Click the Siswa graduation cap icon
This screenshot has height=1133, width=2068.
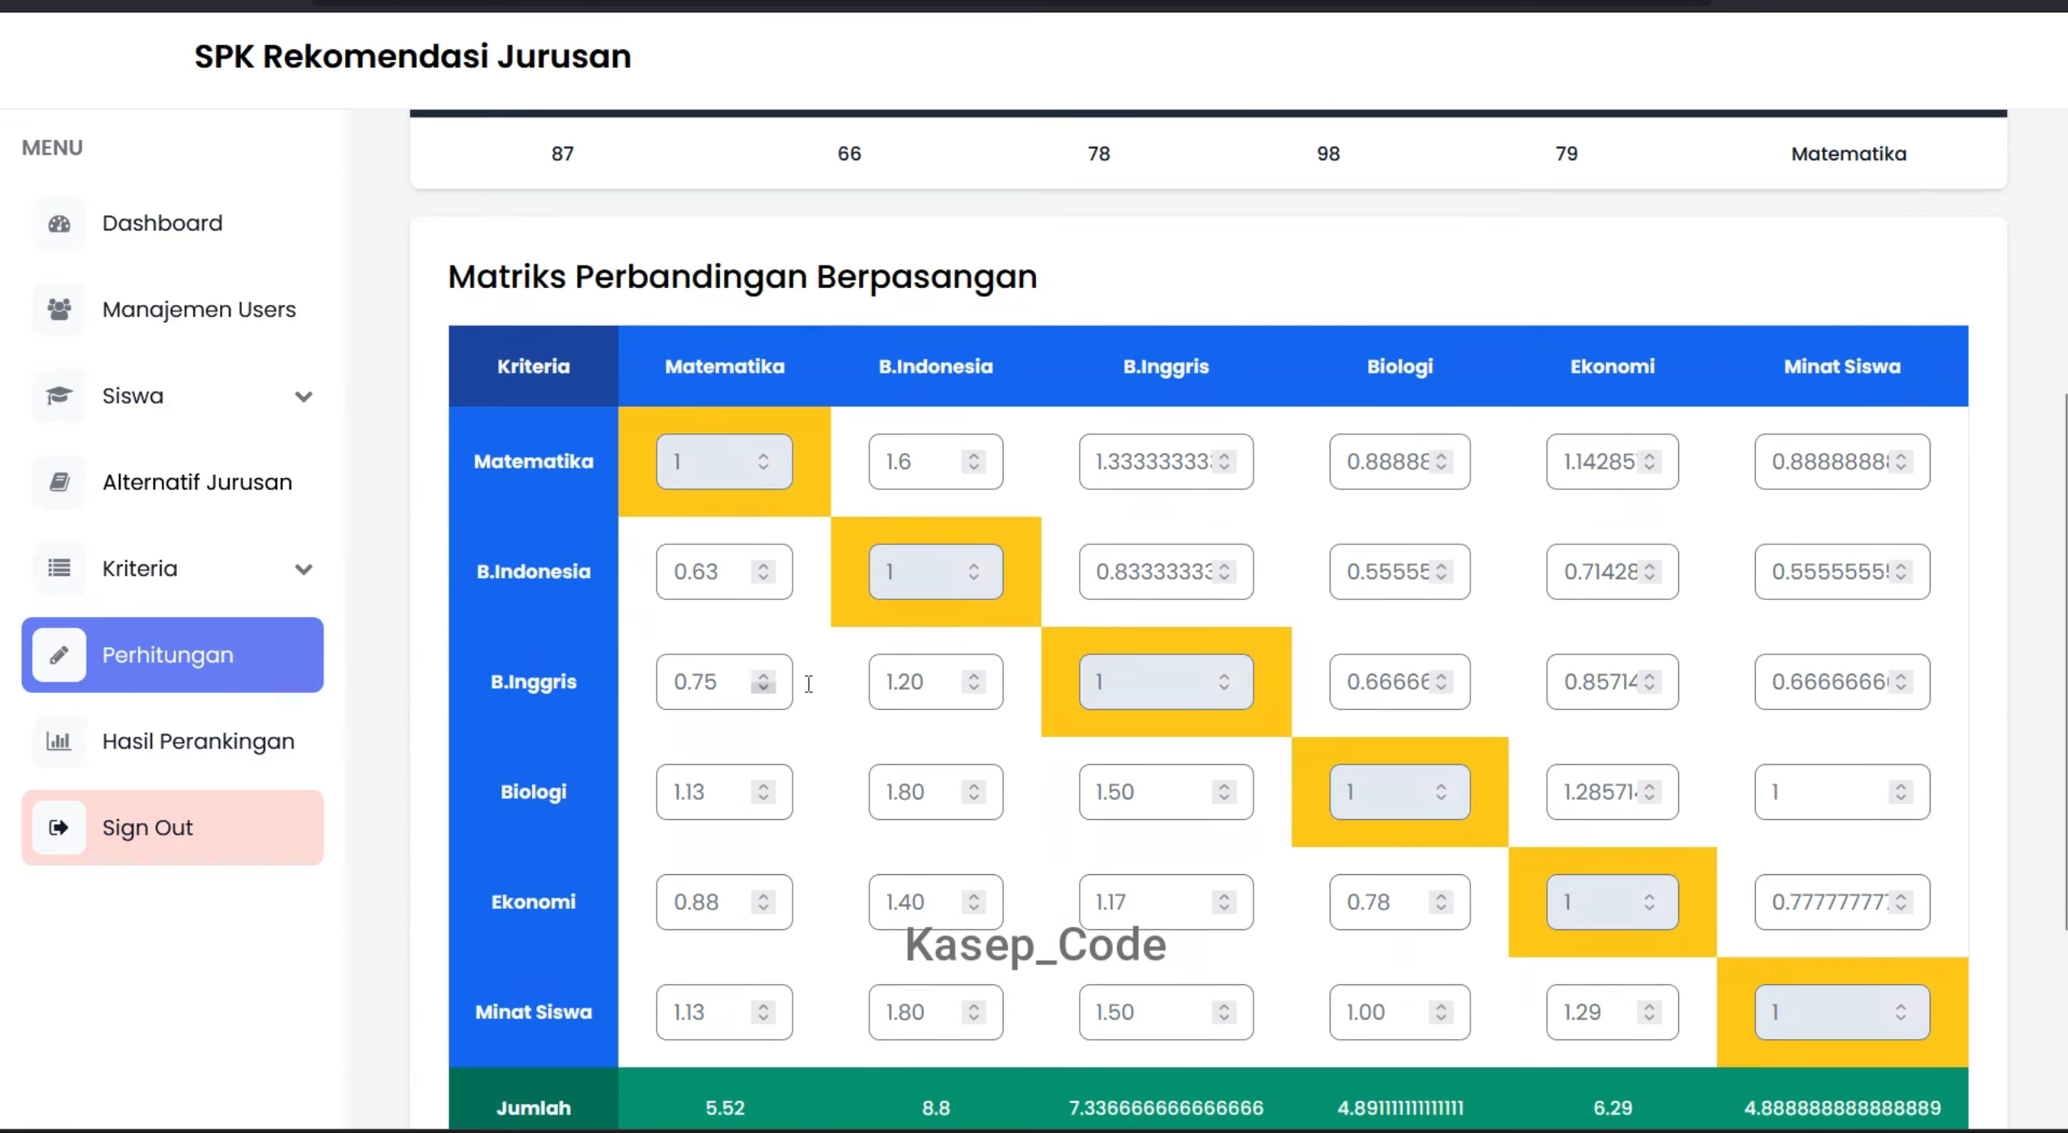click(x=59, y=396)
